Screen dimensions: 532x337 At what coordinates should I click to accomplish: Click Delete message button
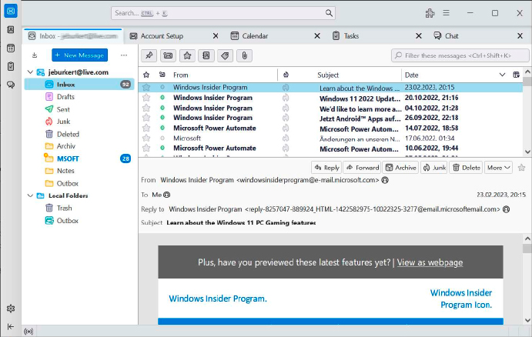click(467, 168)
